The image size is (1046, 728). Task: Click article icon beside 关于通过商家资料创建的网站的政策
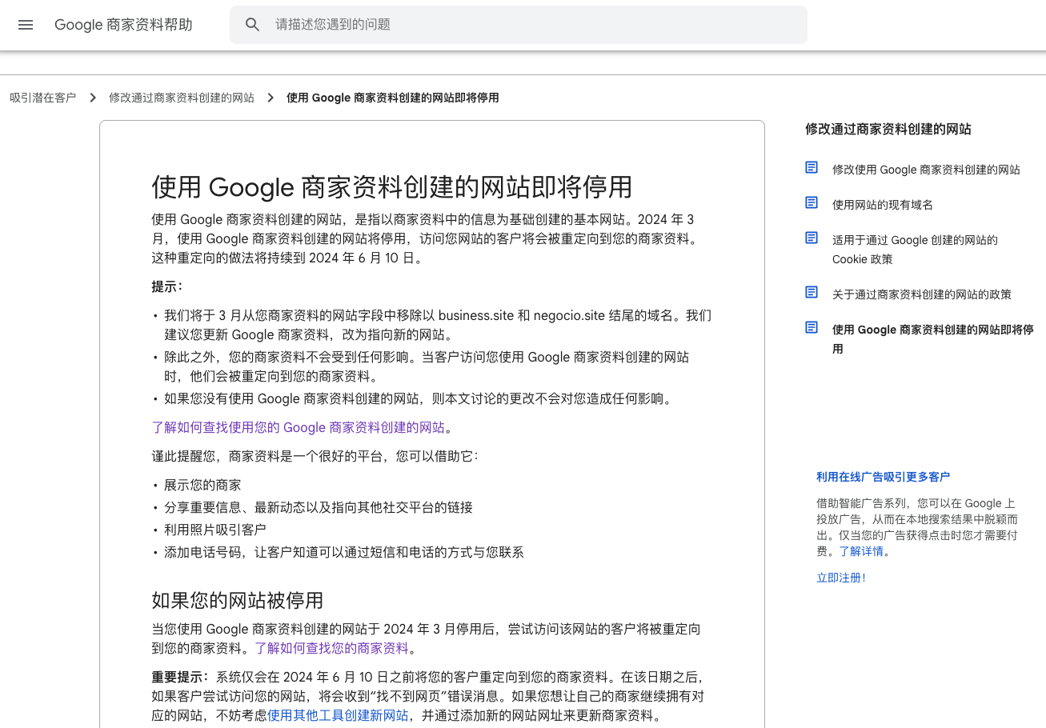[x=812, y=293]
